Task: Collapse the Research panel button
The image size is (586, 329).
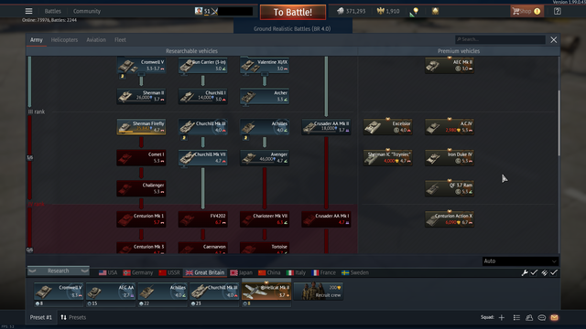Action: tap(59, 271)
